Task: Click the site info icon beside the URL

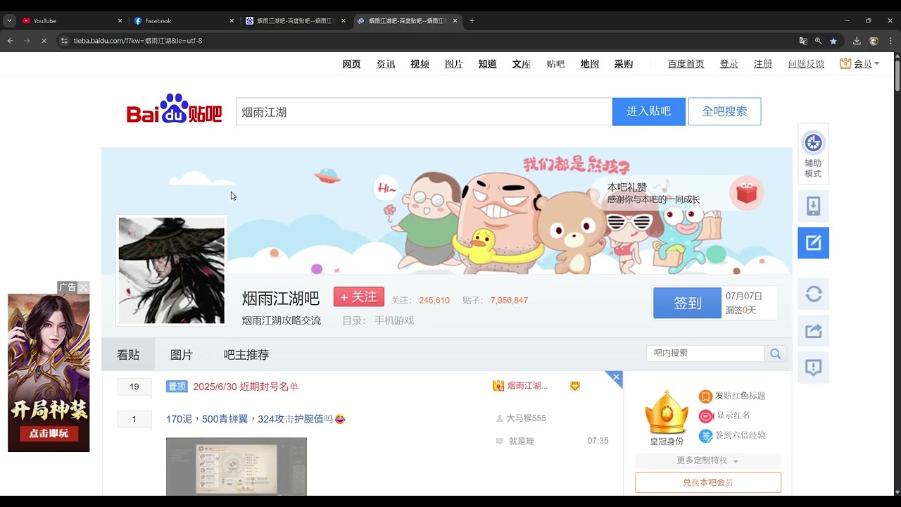Action: click(x=64, y=41)
